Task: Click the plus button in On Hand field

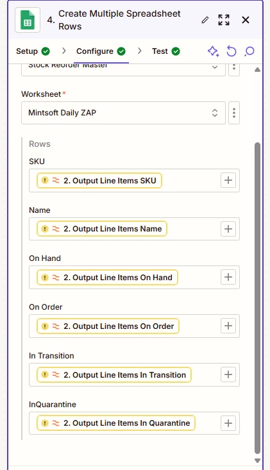Action: (228, 277)
